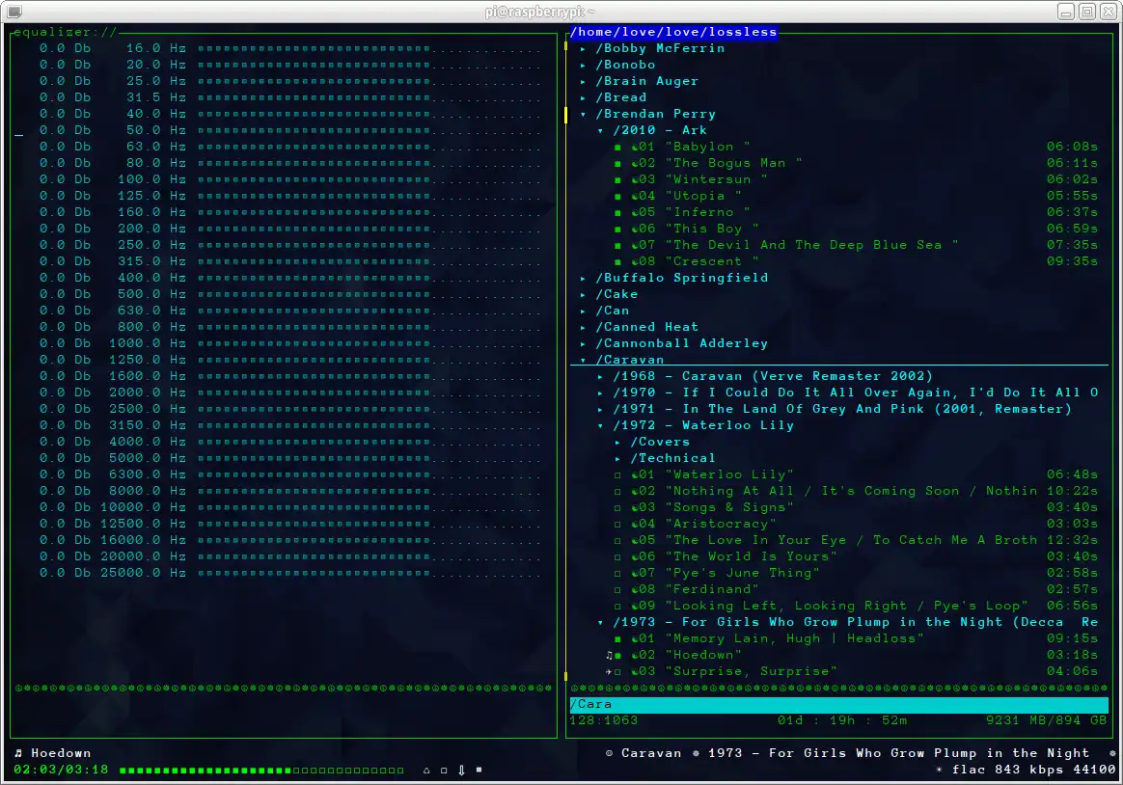The image size is (1123, 785).
Task: Maximize the terminal window
Action: click(1087, 12)
